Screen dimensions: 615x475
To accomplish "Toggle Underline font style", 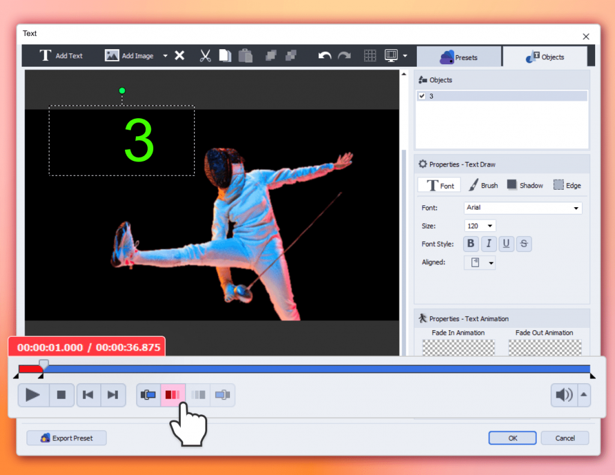I will [x=506, y=244].
